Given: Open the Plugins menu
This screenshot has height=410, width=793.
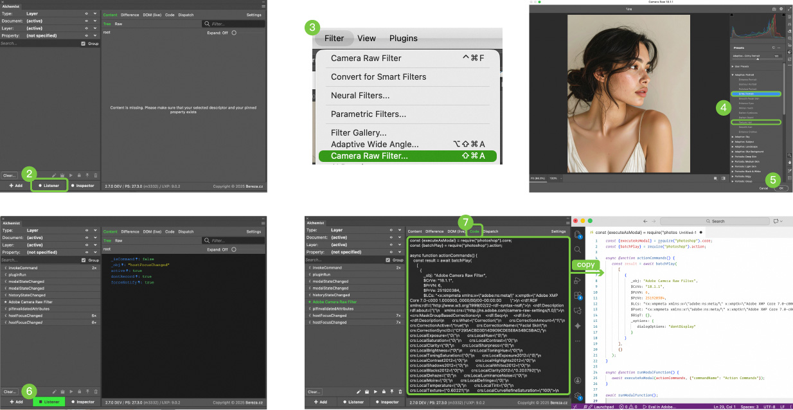Looking at the screenshot, I should [404, 38].
